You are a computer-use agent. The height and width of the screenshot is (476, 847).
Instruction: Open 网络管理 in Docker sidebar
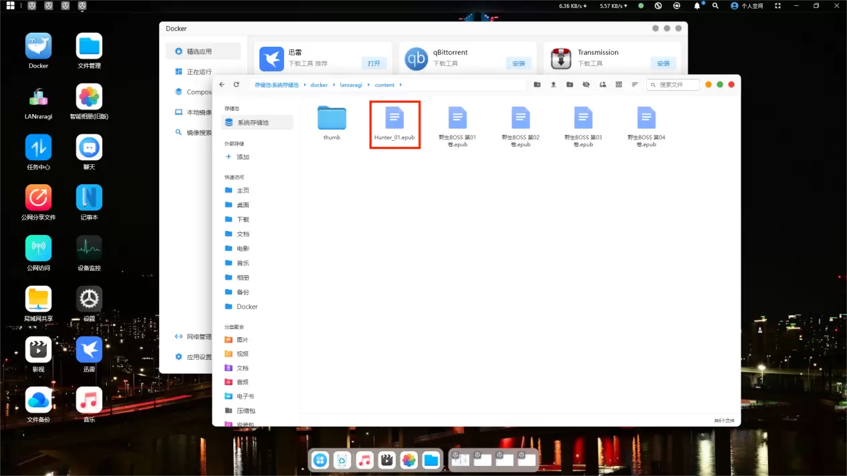pyautogui.click(x=199, y=337)
